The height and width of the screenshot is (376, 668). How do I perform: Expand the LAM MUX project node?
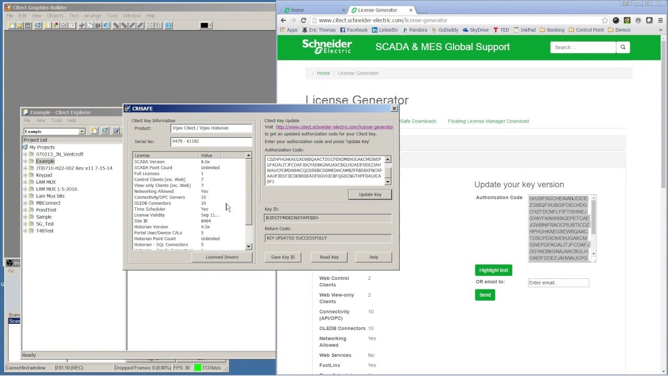(x=25, y=182)
